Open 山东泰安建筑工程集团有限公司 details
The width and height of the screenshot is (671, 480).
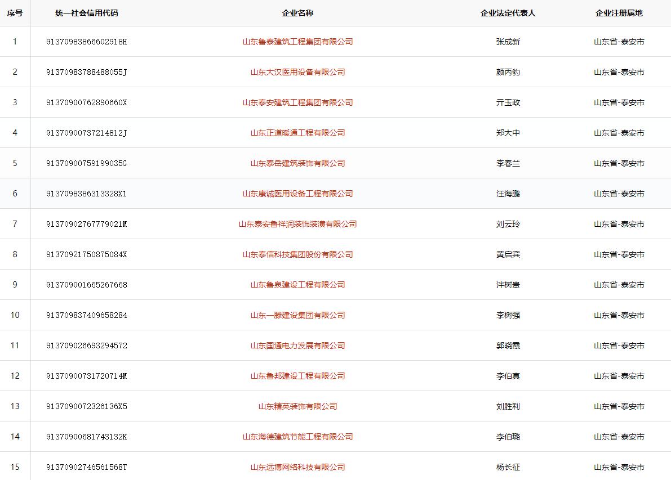pyautogui.click(x=297, y=102)
